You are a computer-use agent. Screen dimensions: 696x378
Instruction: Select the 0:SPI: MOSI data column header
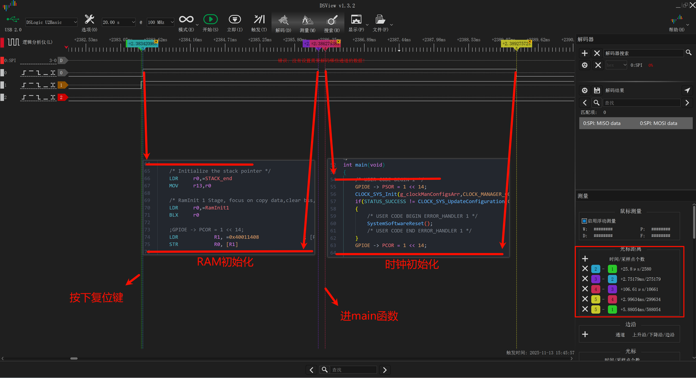pos(658,123)
